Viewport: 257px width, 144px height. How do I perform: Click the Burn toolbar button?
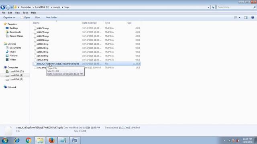[37, 18]
